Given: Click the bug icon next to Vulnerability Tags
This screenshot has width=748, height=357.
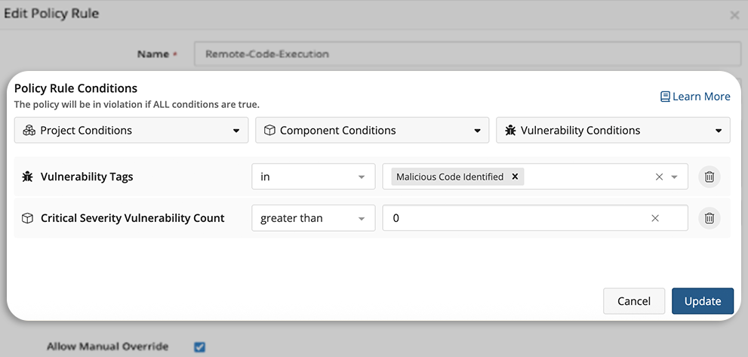Looking at the screenshot, I should pos(27,177).
